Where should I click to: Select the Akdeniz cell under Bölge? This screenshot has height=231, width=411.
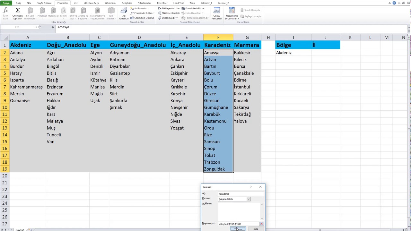[293, 53]
